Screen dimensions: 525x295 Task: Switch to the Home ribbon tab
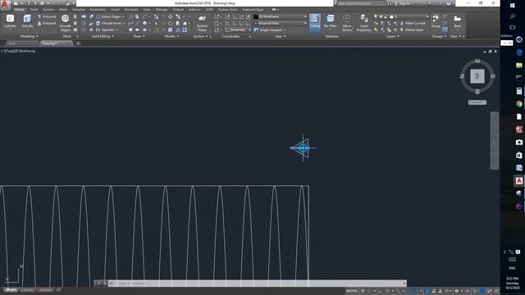point(20,9)
